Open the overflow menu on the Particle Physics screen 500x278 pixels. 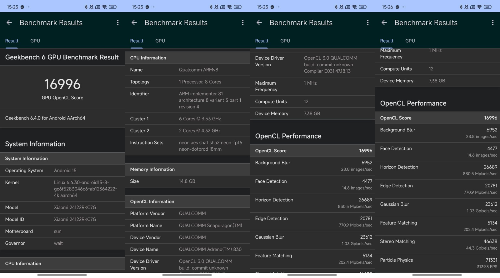coord(492,23)
